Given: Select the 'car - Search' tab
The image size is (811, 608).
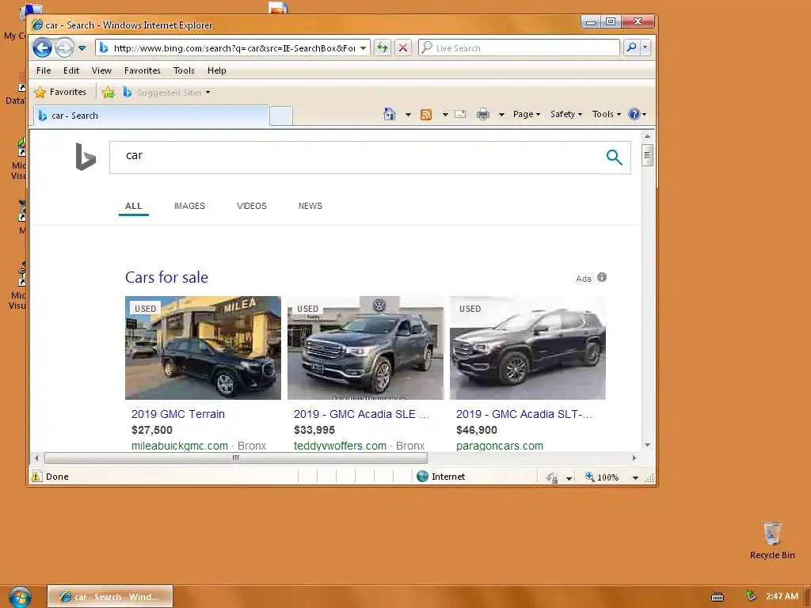Looking at the screenshot, I should (x=151, y=116).
